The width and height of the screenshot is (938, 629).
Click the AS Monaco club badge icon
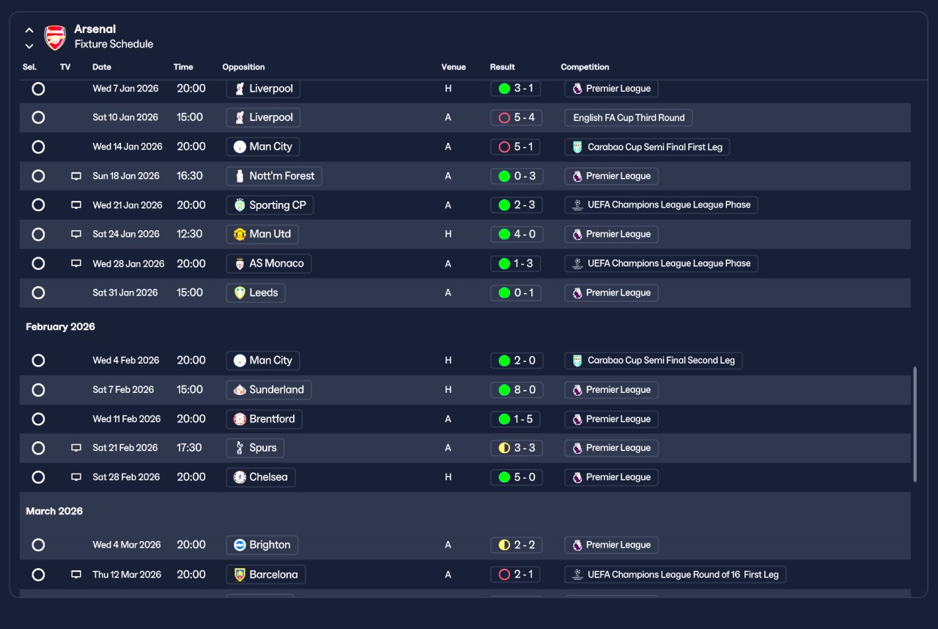[239, 263]
